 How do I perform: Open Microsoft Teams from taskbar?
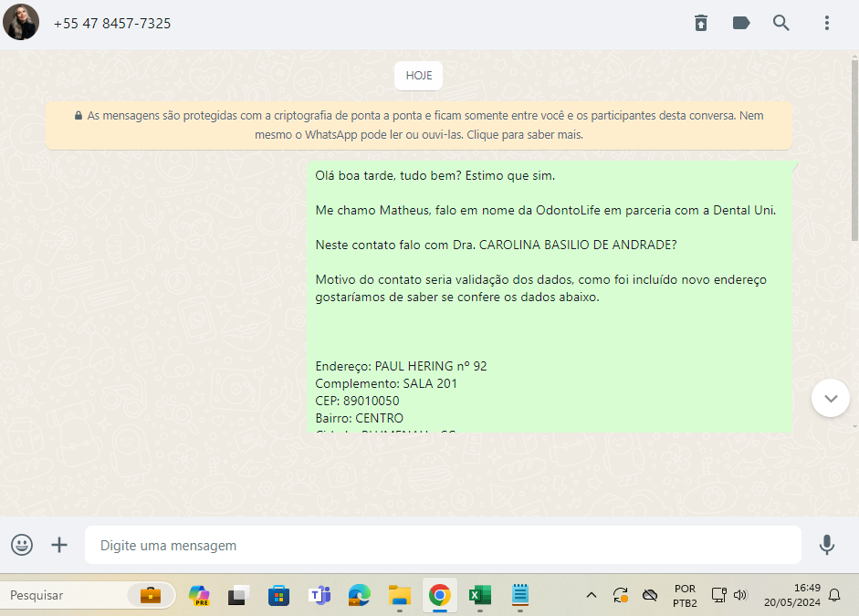click(320, 595)
